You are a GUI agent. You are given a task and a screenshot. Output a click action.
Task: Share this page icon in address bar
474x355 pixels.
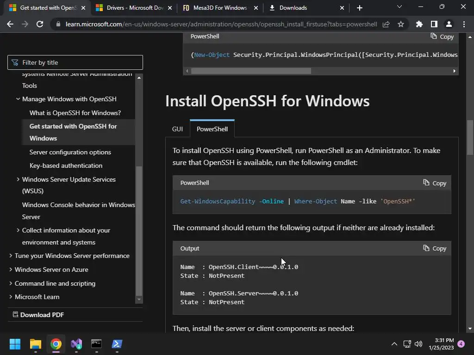[386, 24]
